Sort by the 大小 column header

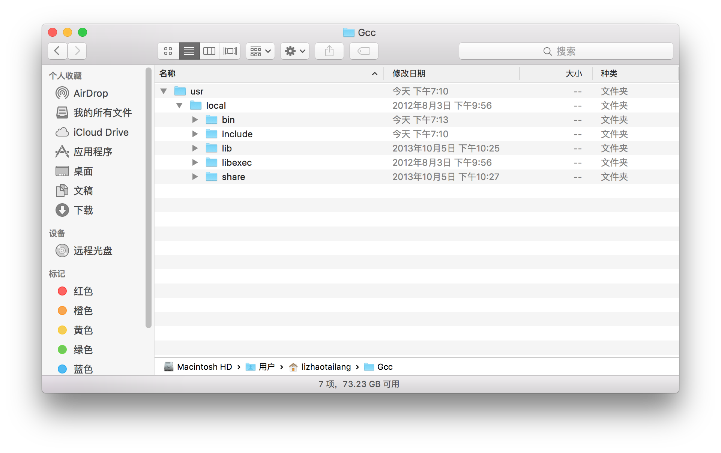point(556,73)
